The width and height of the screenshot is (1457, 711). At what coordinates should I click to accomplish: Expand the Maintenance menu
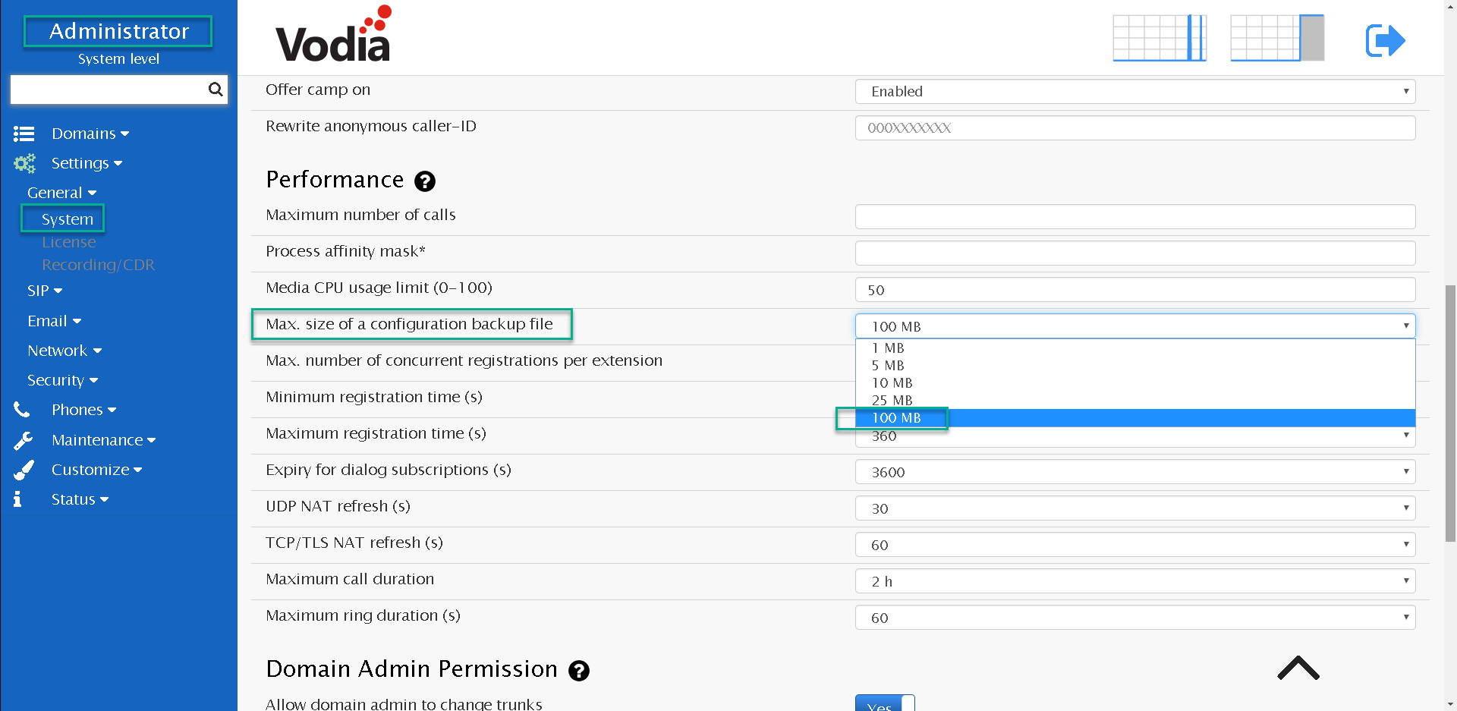pos(104,440)
